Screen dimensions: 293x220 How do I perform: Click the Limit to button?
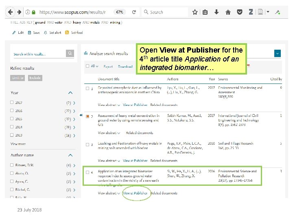tap(17, 78)
